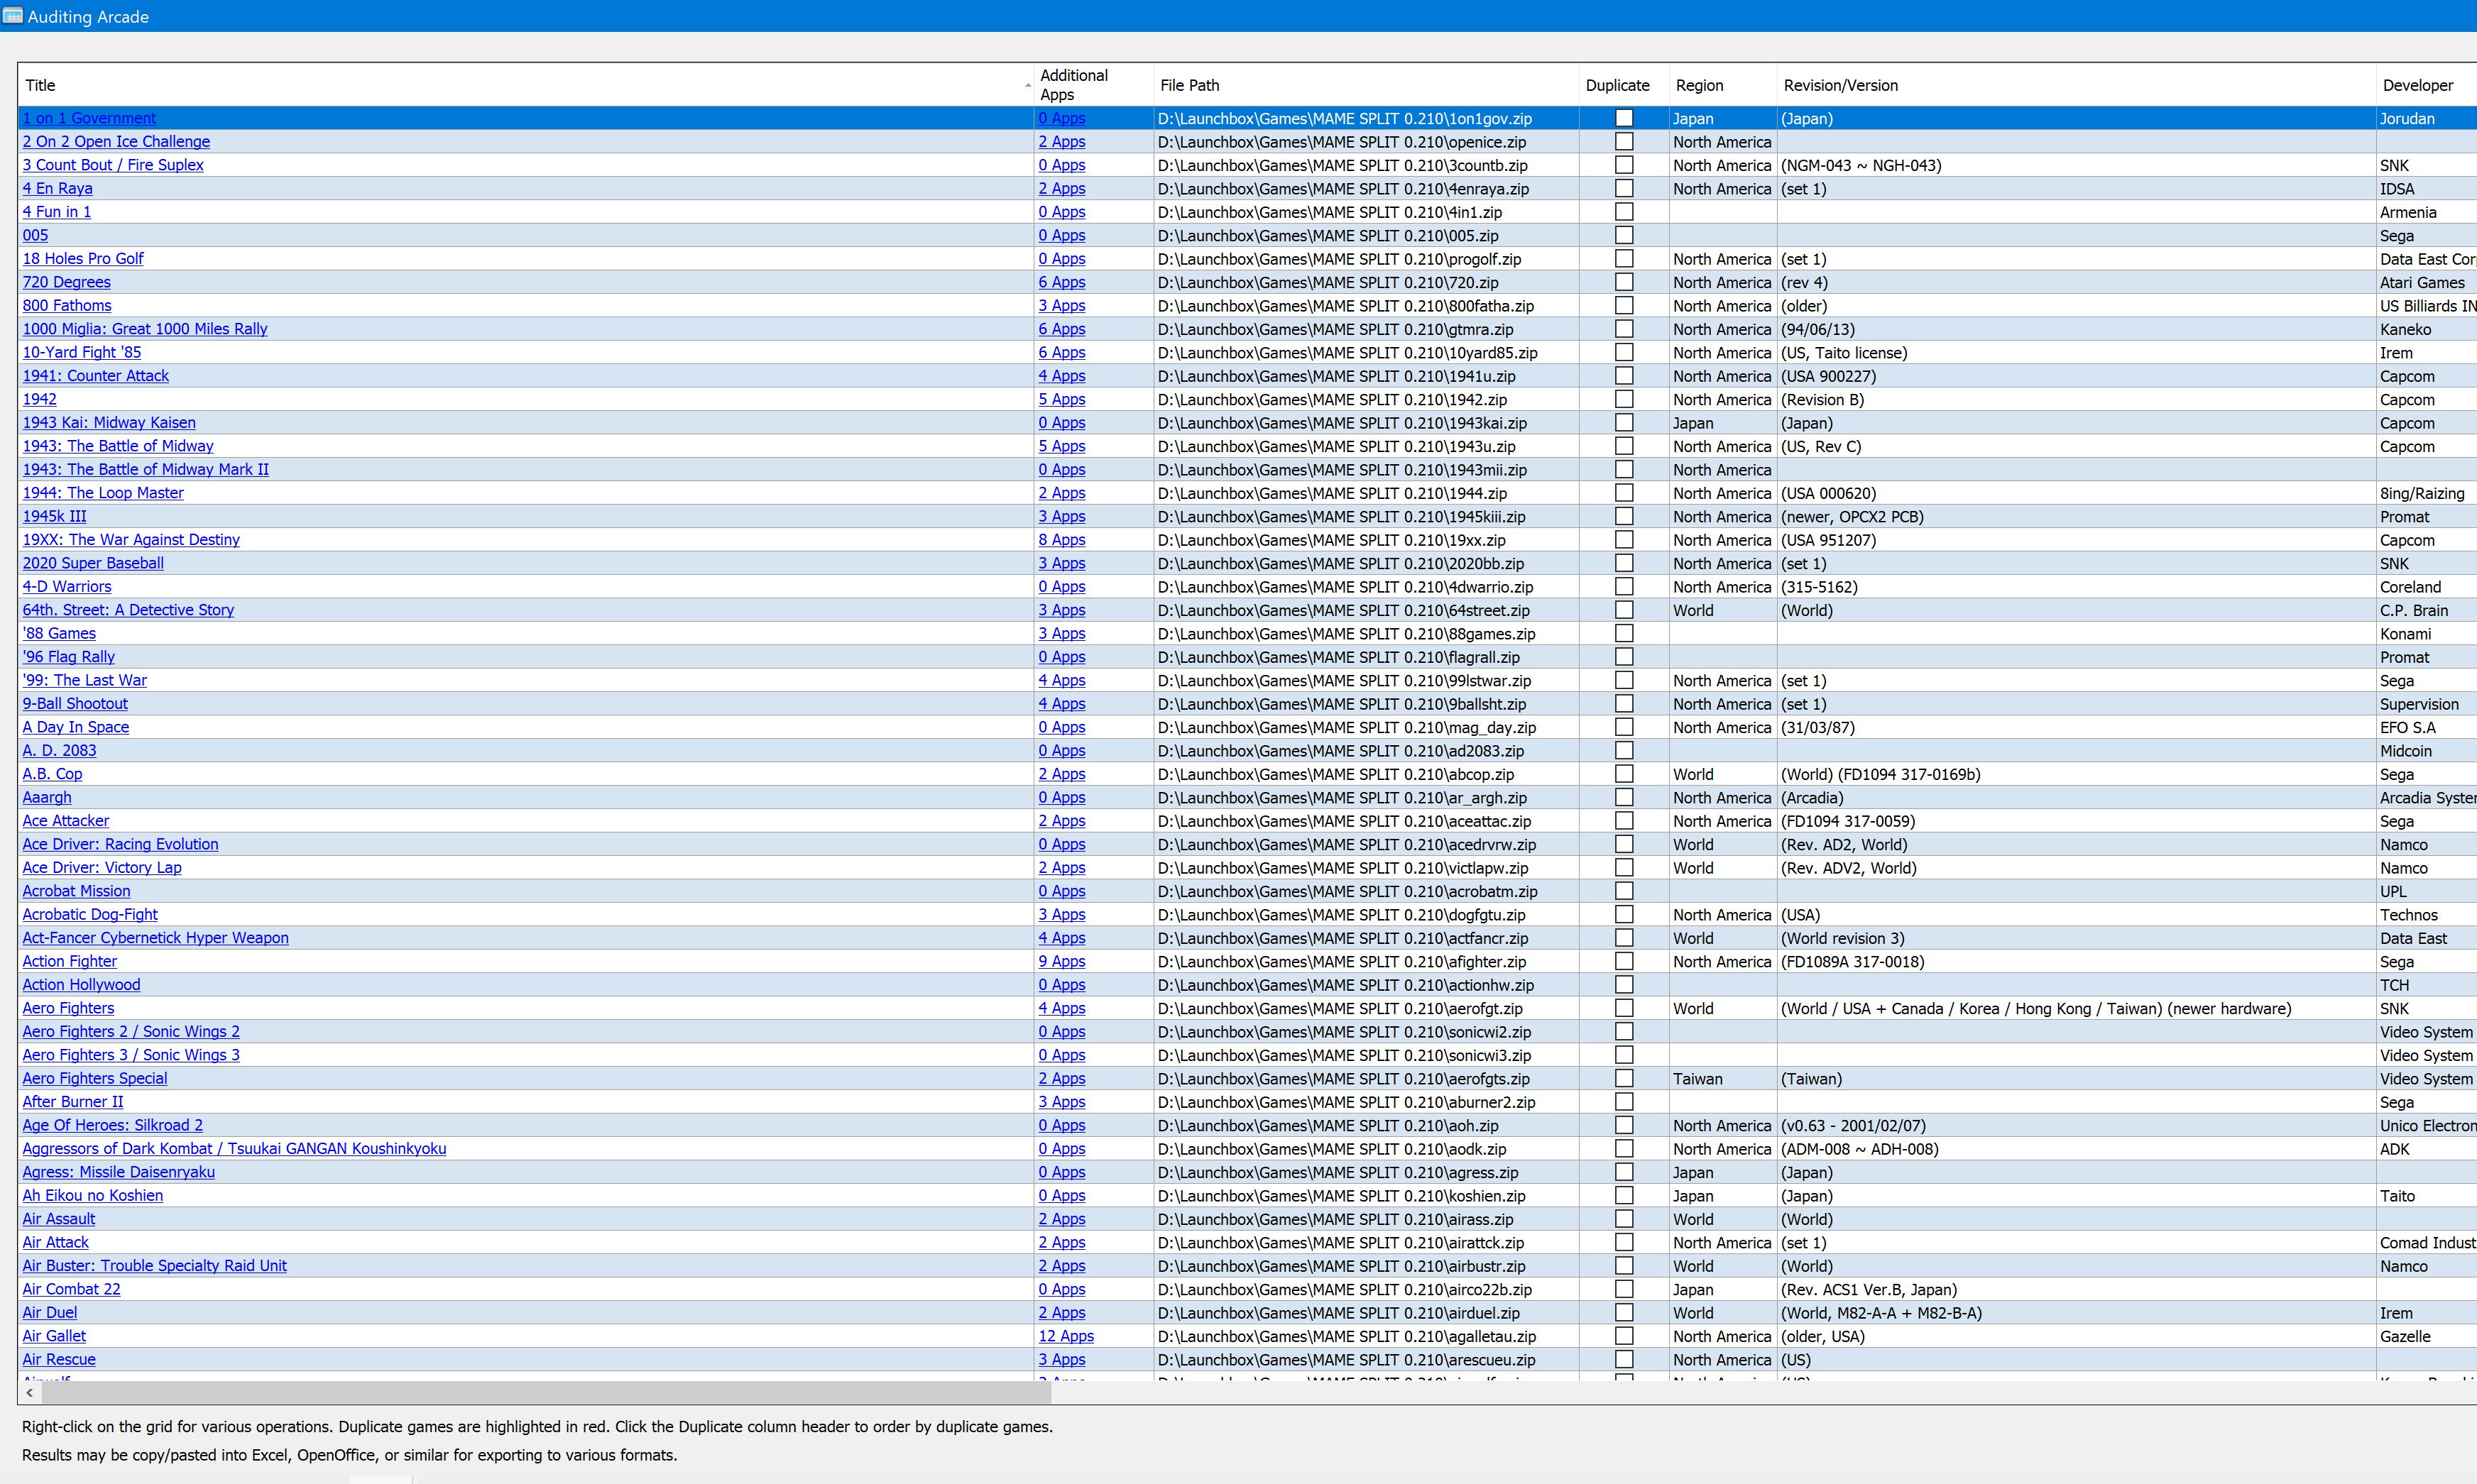Open the 9 Apps link for Action Fighter
Screen dimensions: 2477x1484
click(x=1062, y=961)
